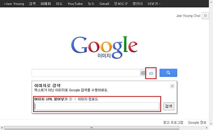The image size is (213, 130).
Task: Open +Jae Young in top bar
Action: 14,4
